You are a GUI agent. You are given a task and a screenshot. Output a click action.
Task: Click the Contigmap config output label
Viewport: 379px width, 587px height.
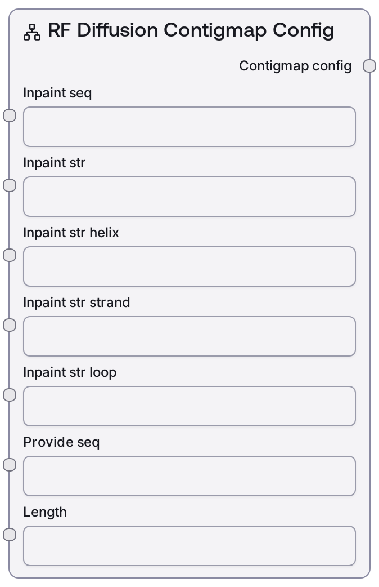point(295,66)
